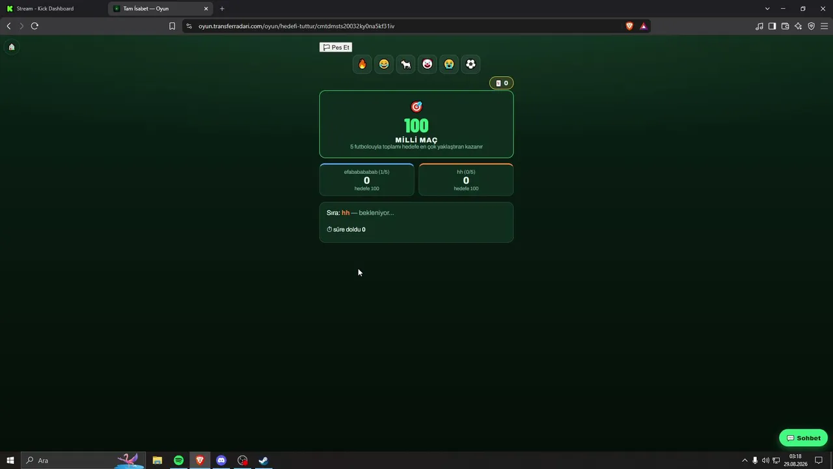Click the '5 futbolcuyla toplamı hedefe' description text
833x469 pixels.
pos(416,147)
